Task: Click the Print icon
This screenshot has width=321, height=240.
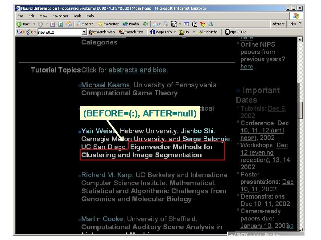Action: [x=165, y=24]
